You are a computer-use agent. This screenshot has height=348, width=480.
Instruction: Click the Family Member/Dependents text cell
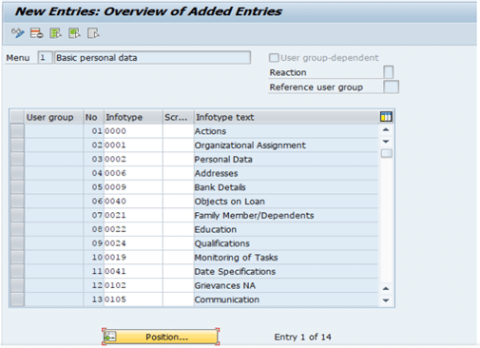286,215
